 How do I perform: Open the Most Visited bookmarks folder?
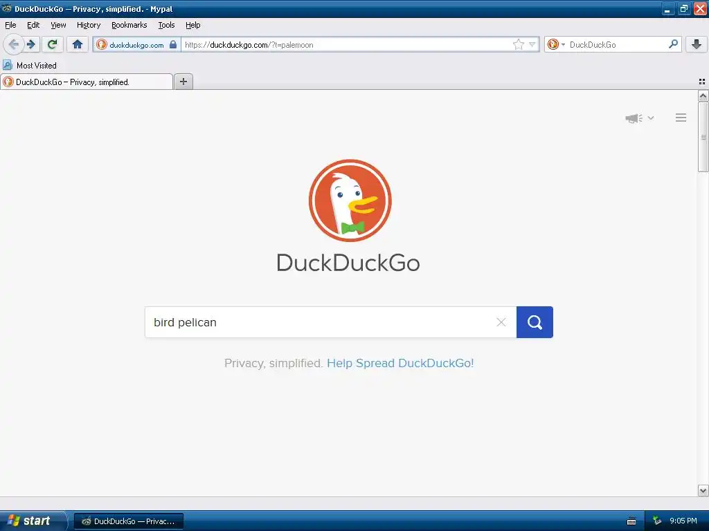(30, 66)
